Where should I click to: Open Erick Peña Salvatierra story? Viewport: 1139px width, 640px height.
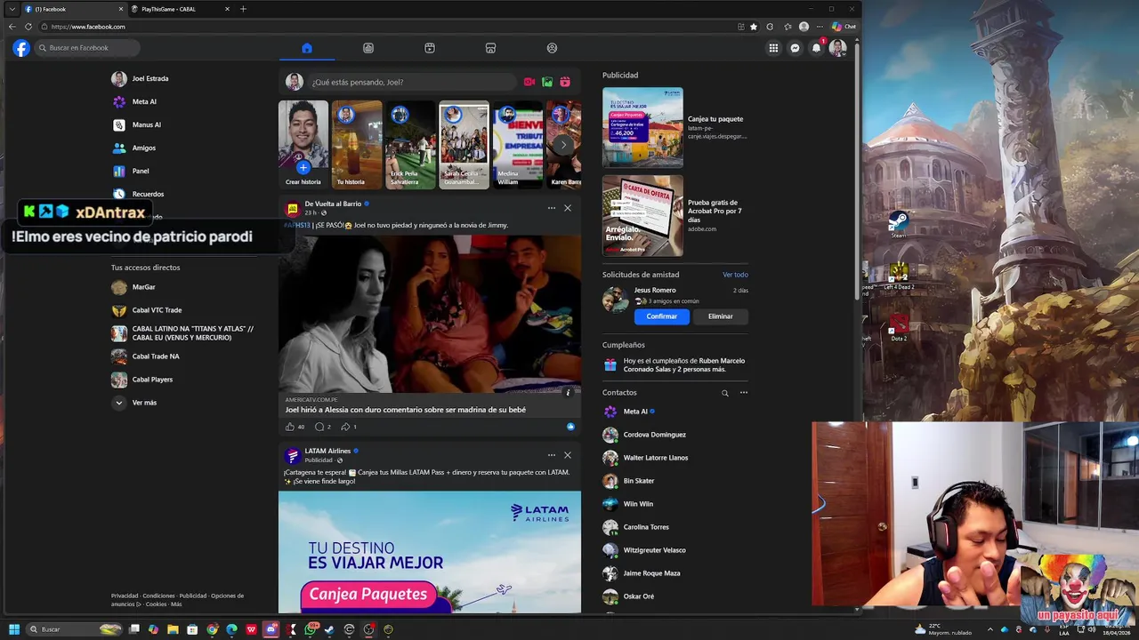click(410, 145)
